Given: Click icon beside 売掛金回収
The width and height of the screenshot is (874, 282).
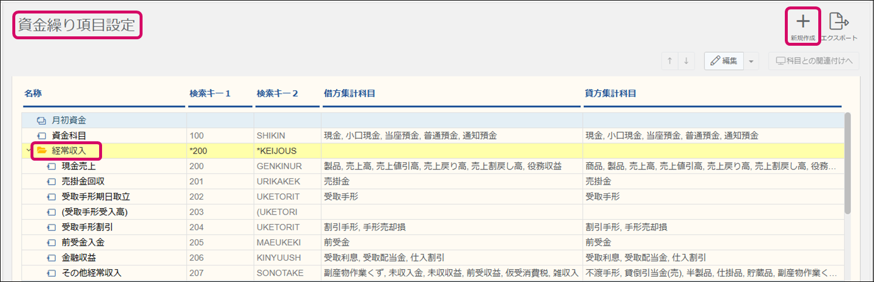Looking at the screenshot, I should [x=51, y=181].
